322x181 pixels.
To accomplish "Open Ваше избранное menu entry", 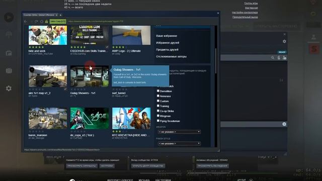I will point(167,36).
